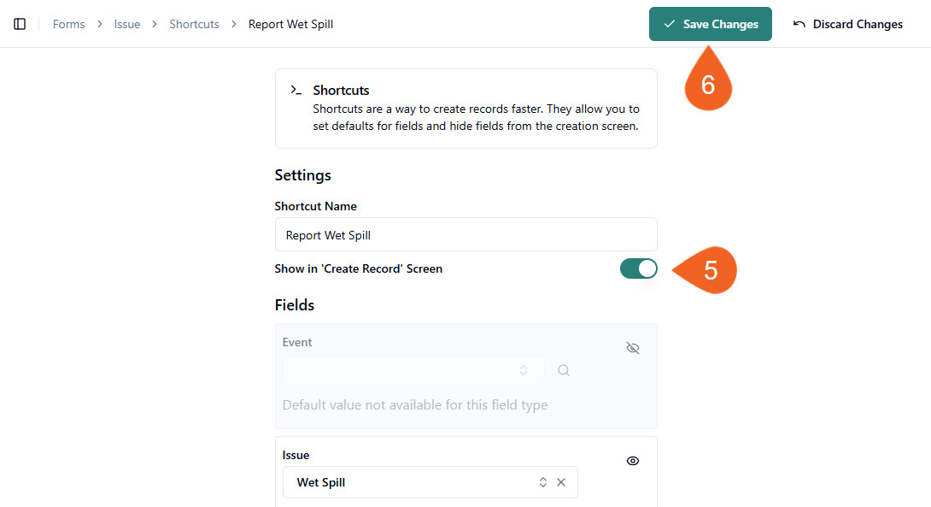
Task: Open the disabled Event dropdown
Action: (413, 370)
